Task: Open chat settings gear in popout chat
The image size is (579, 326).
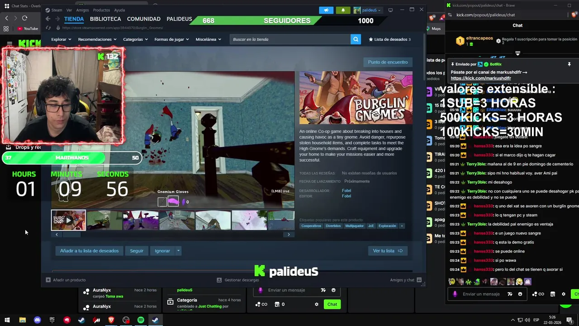Action: coord(563,294)
